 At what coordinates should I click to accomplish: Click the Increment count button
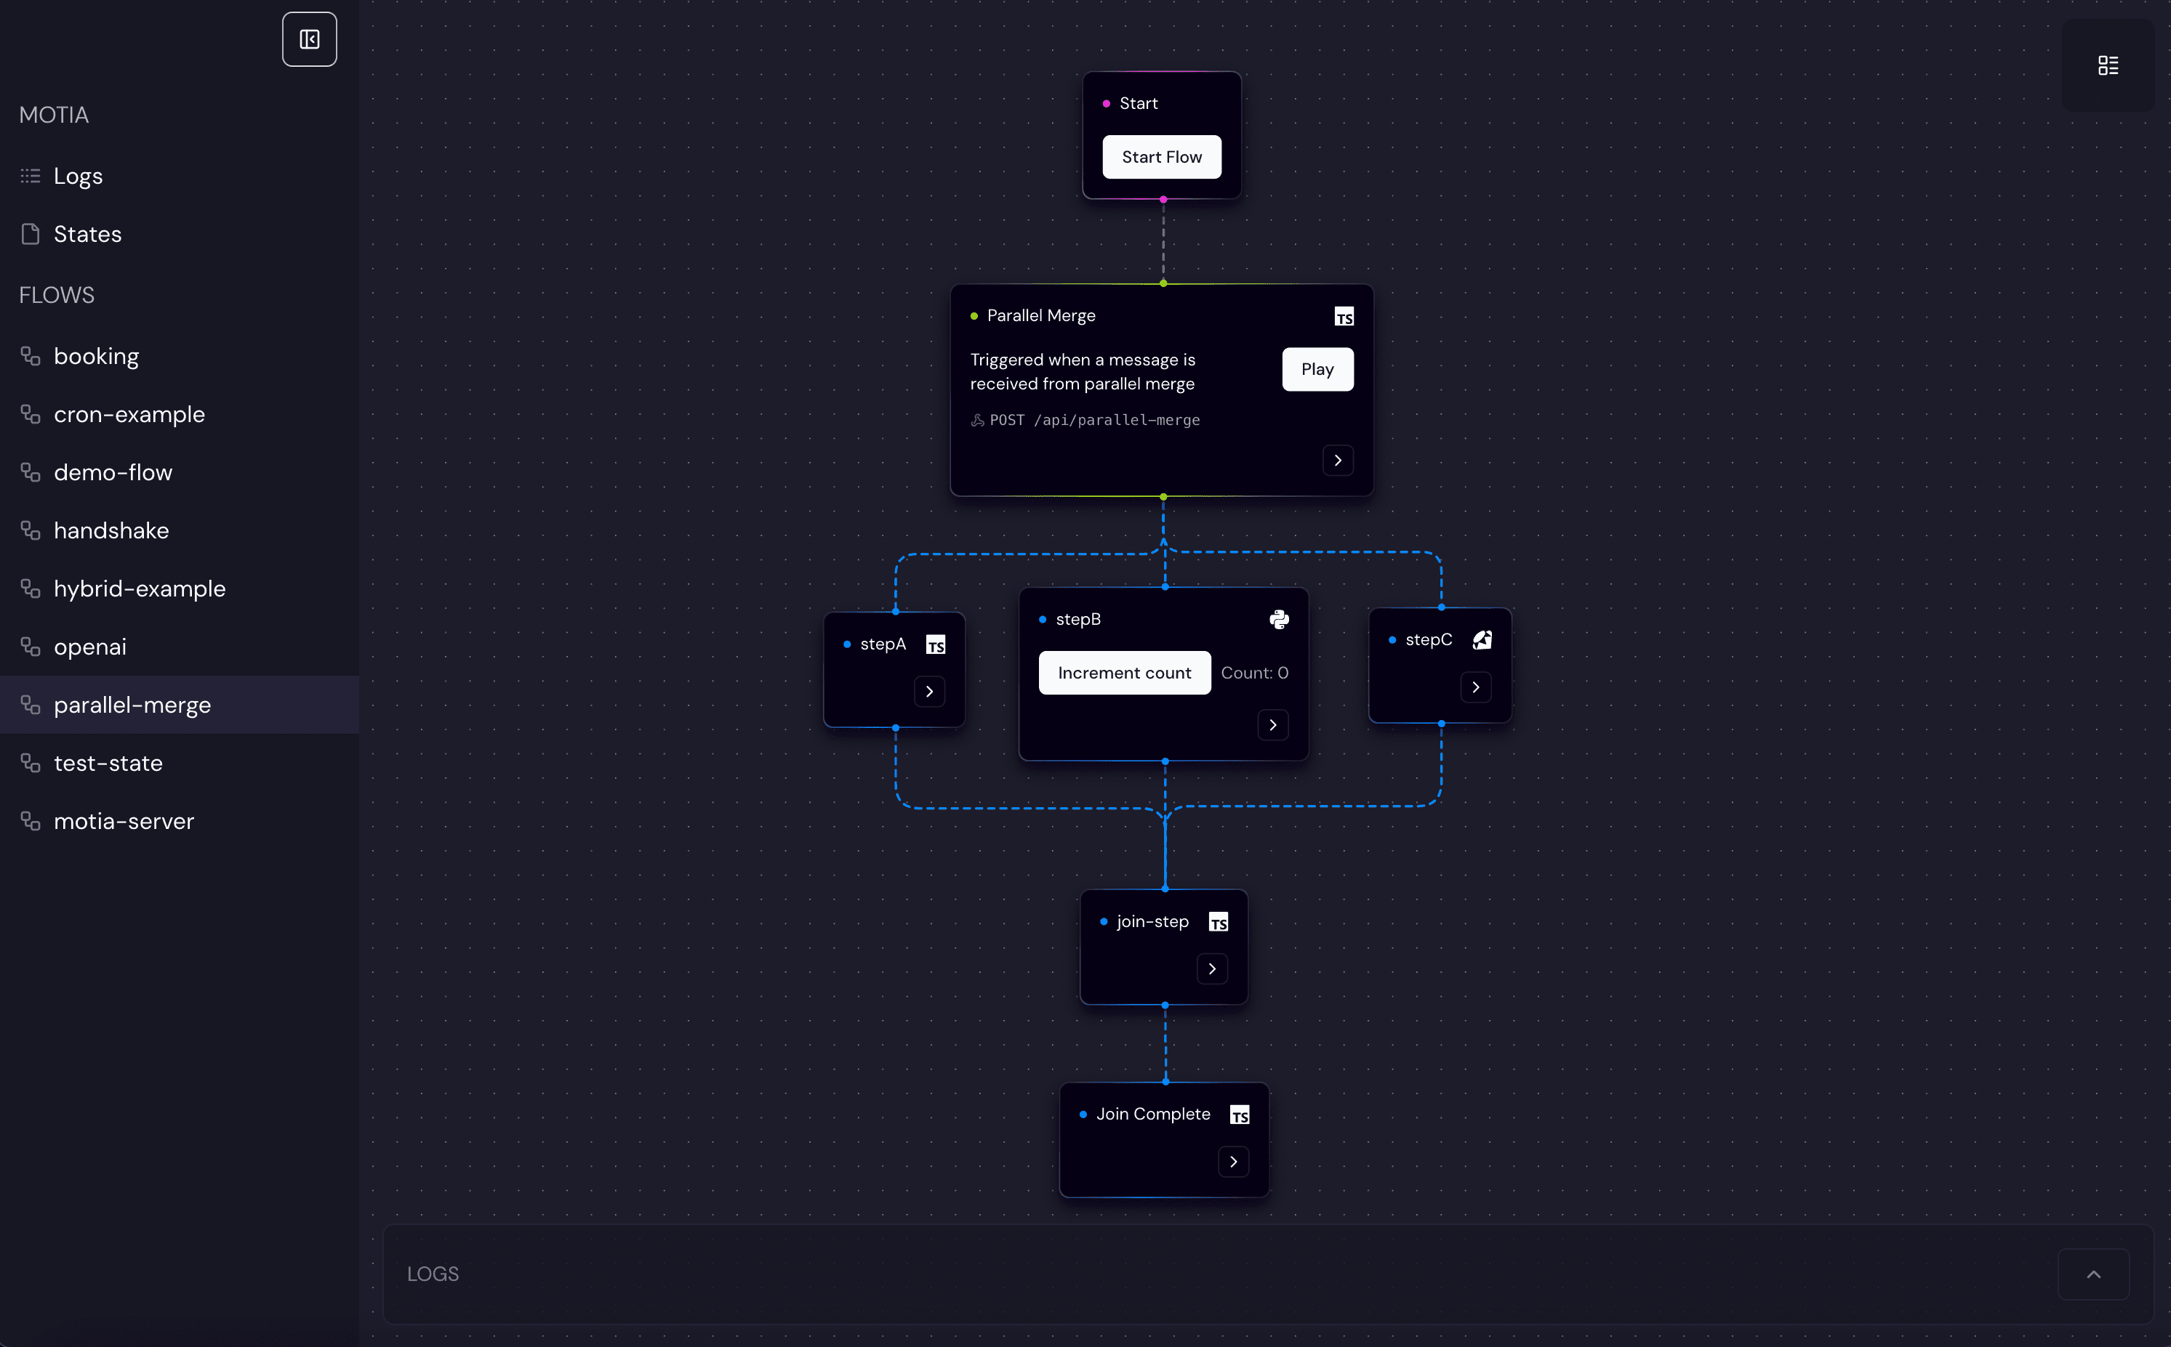[1123, 673]
